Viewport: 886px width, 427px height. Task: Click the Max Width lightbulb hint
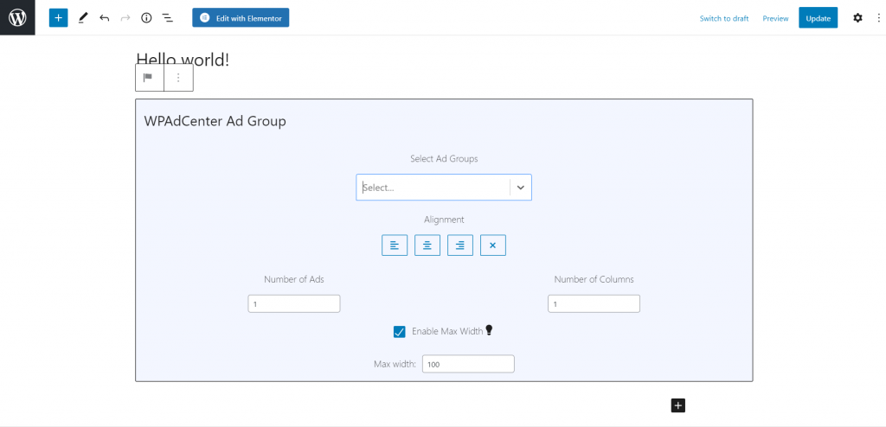click(x=490, y=330)
